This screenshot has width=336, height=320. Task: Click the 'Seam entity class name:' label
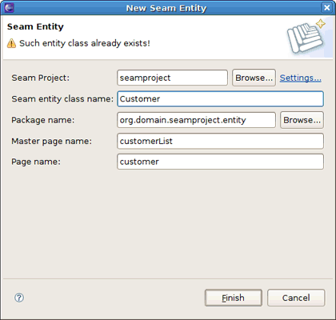pyautogui.click(x=62, y=99)
